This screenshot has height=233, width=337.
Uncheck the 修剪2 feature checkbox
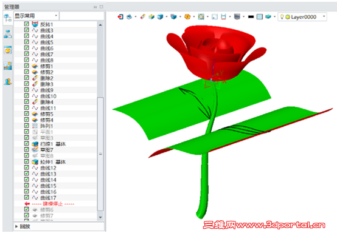(x=26, y=72)
